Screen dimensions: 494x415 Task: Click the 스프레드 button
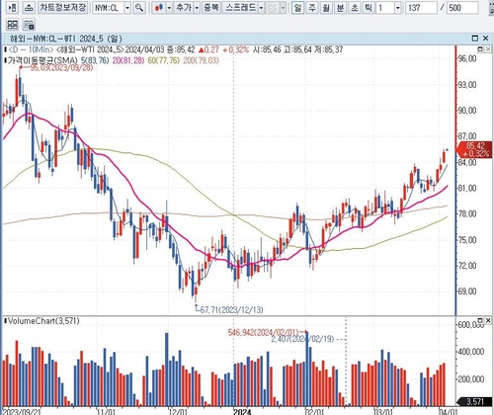click(x=240, y=8)
